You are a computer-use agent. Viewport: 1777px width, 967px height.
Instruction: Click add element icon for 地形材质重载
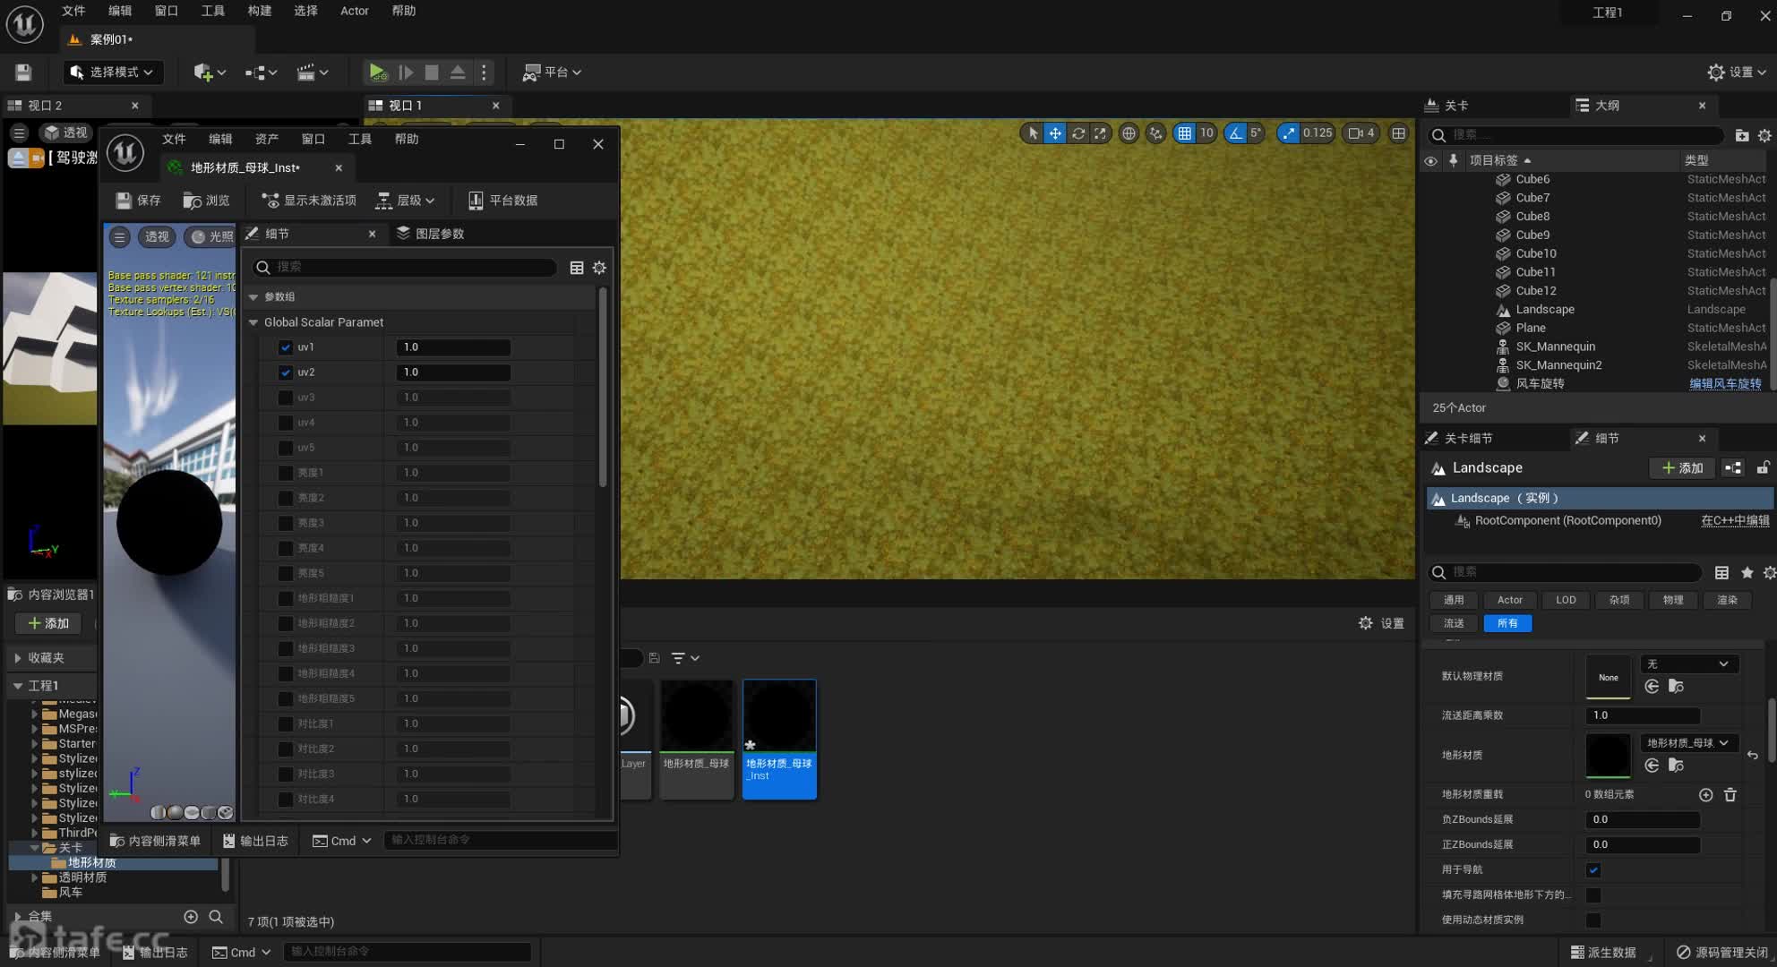point(1705,794)
